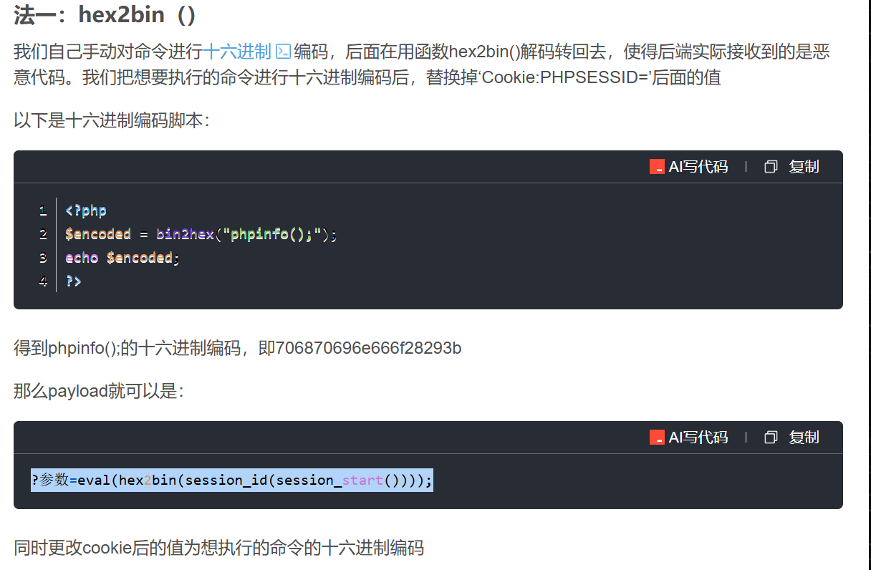Viewport: 871px width, 570px height.
Task: Click line number 4 in the code gutter
Action: [x=43, y=281]
